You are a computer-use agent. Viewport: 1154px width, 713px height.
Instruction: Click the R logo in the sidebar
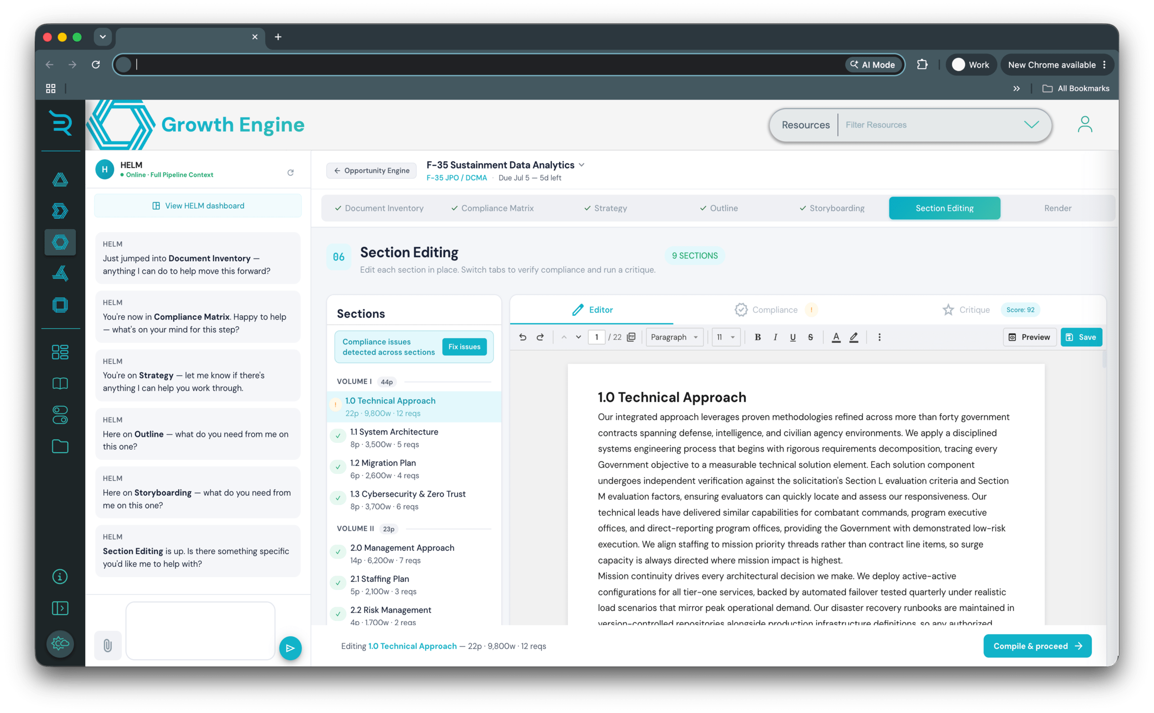(60, 123)
